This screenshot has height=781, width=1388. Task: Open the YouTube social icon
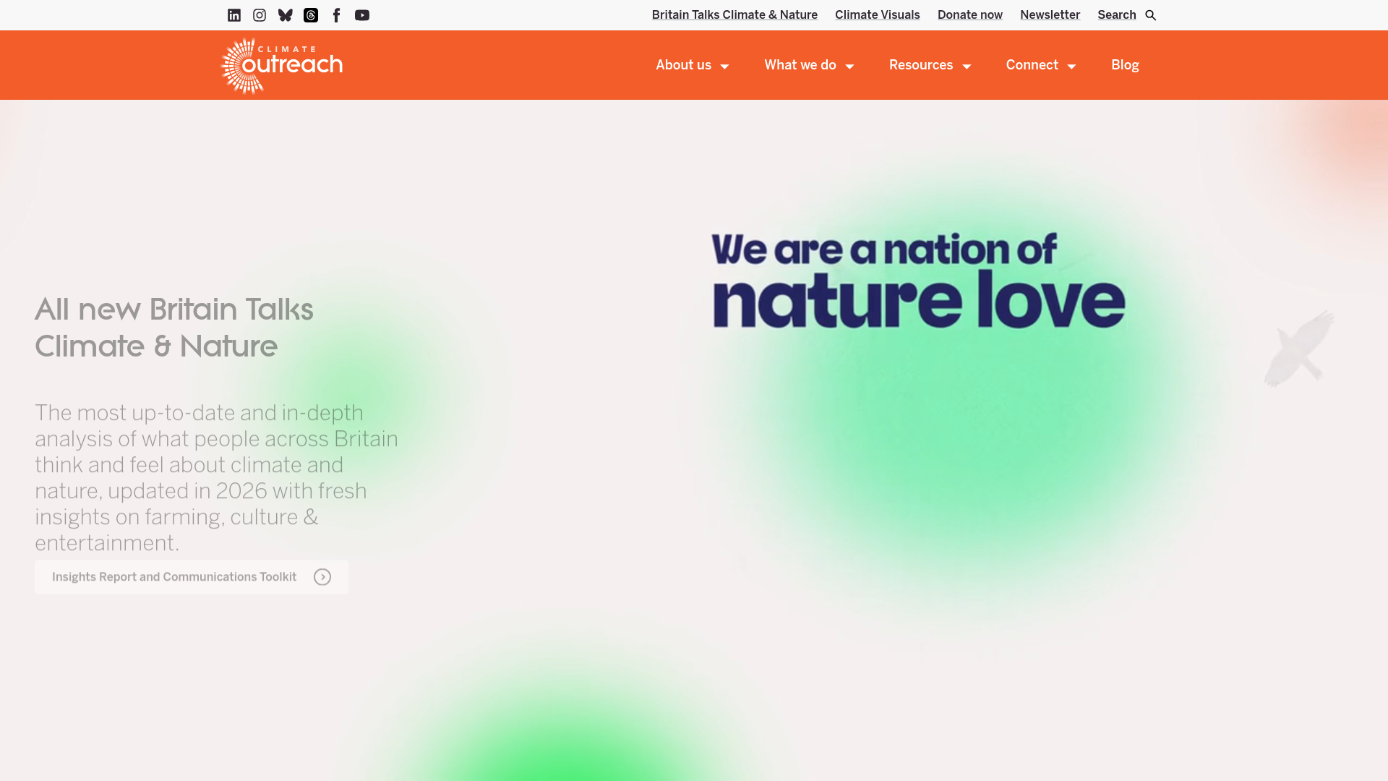pos(362,15)
